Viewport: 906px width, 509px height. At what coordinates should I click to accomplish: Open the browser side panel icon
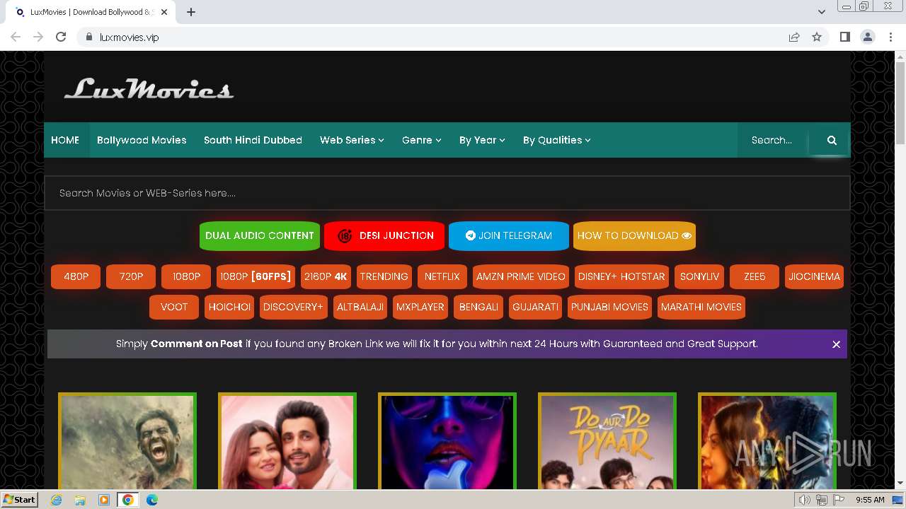(x=844, y=37)
